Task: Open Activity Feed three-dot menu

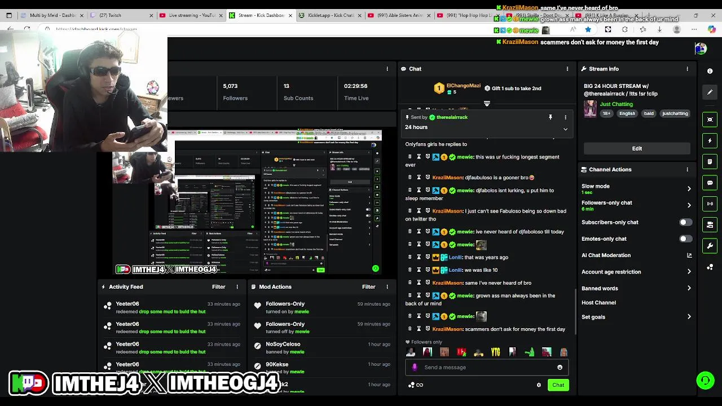Action: 237,287
